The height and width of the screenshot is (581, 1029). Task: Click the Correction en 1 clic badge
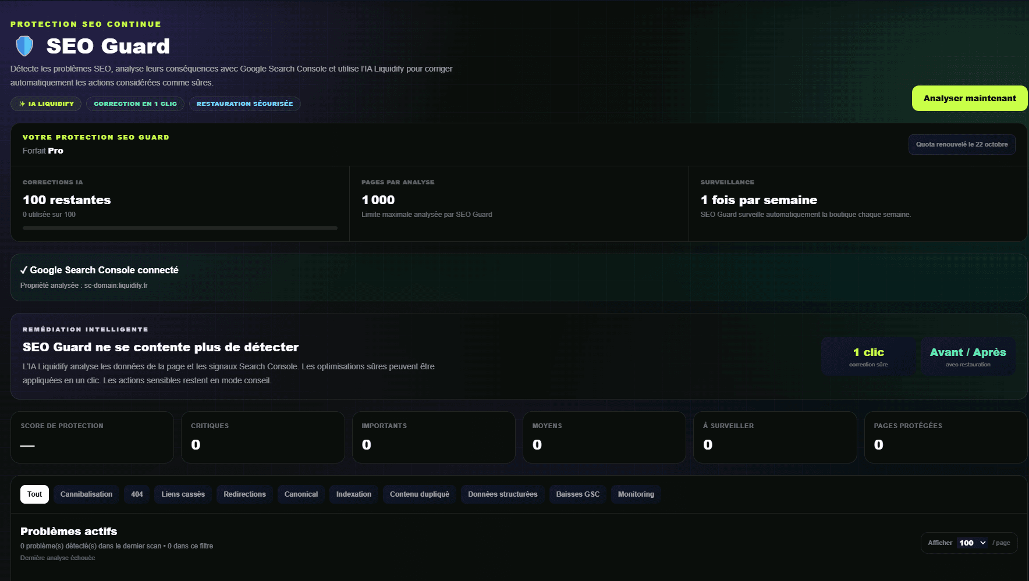coord(135,104)
